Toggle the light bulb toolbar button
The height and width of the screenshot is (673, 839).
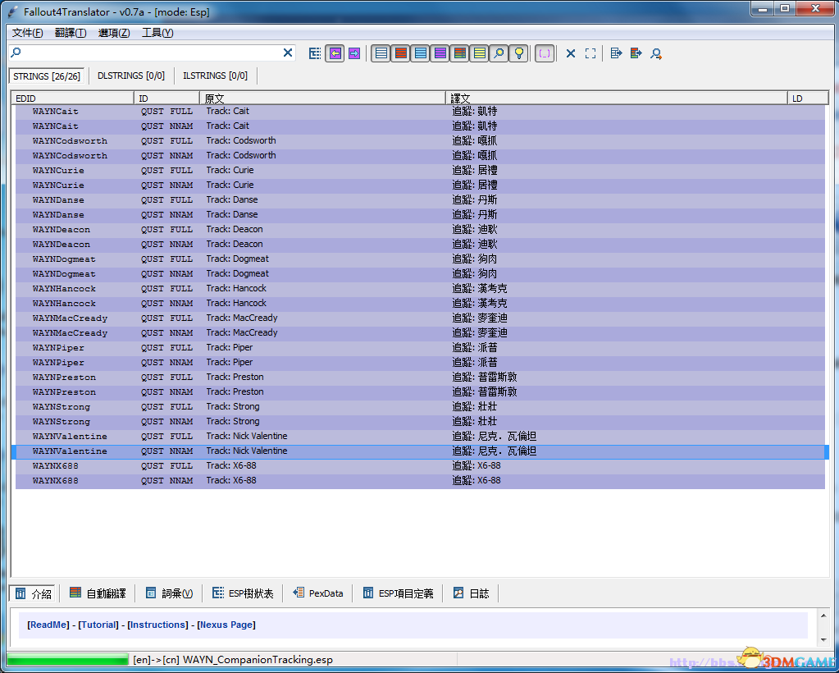pos(518,53)
